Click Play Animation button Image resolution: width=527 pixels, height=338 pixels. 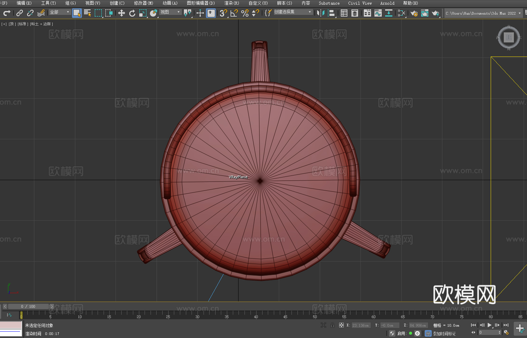click(x=490, y=325)
